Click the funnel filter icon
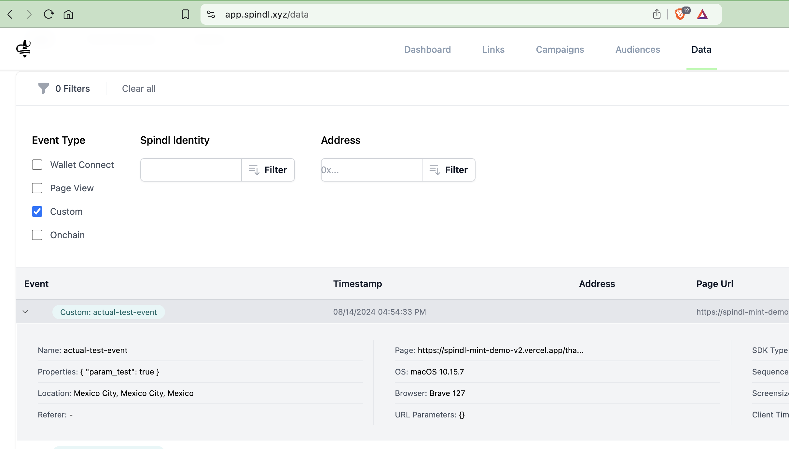 click(43, 88)
